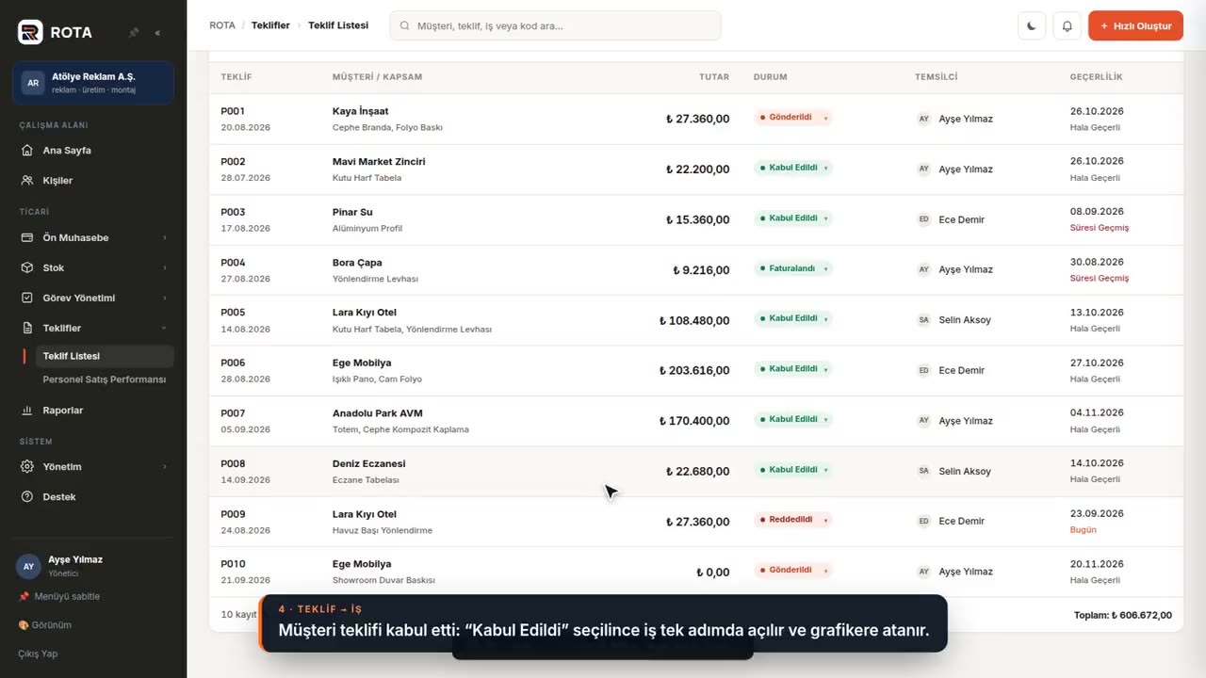Image resolution: width=1206 pixels, height=678 pixels.
Task: Click the TUTAR column header
Action: coord(714,77)
